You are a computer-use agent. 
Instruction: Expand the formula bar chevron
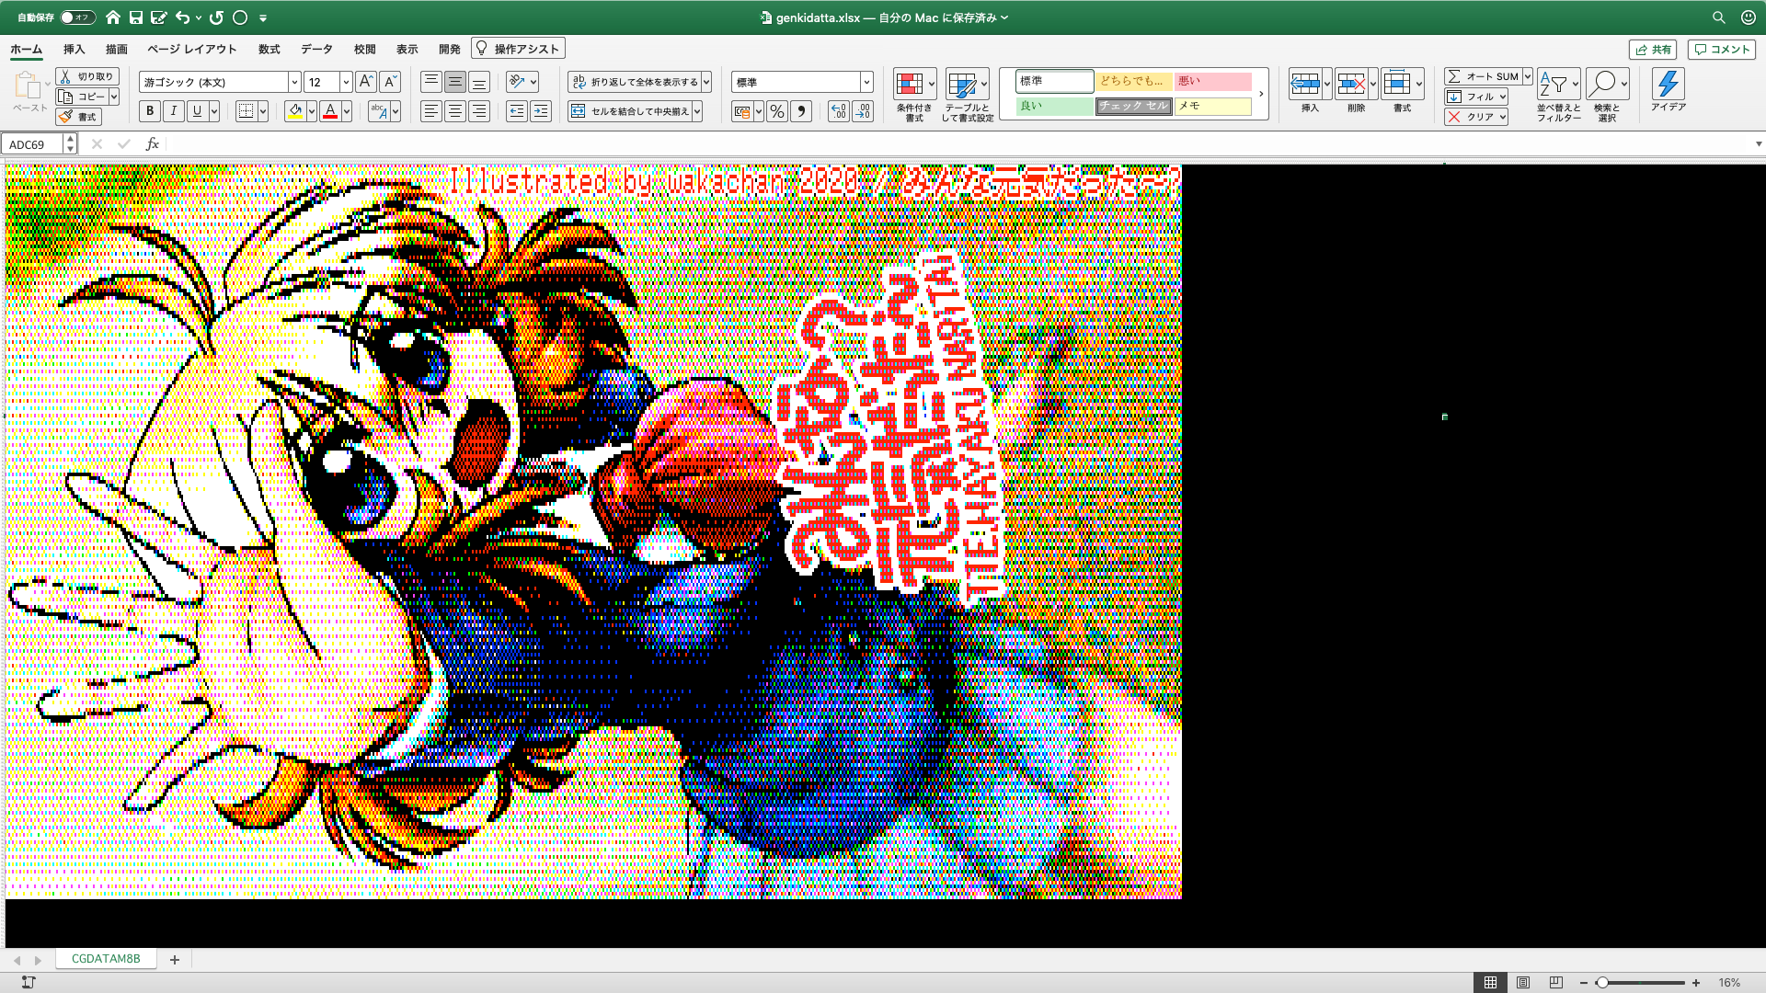coord(1758,144)
